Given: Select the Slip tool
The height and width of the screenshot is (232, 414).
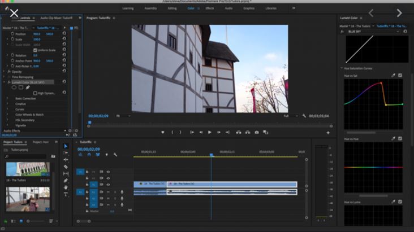Looking at the screenshot, I should 66,173.
